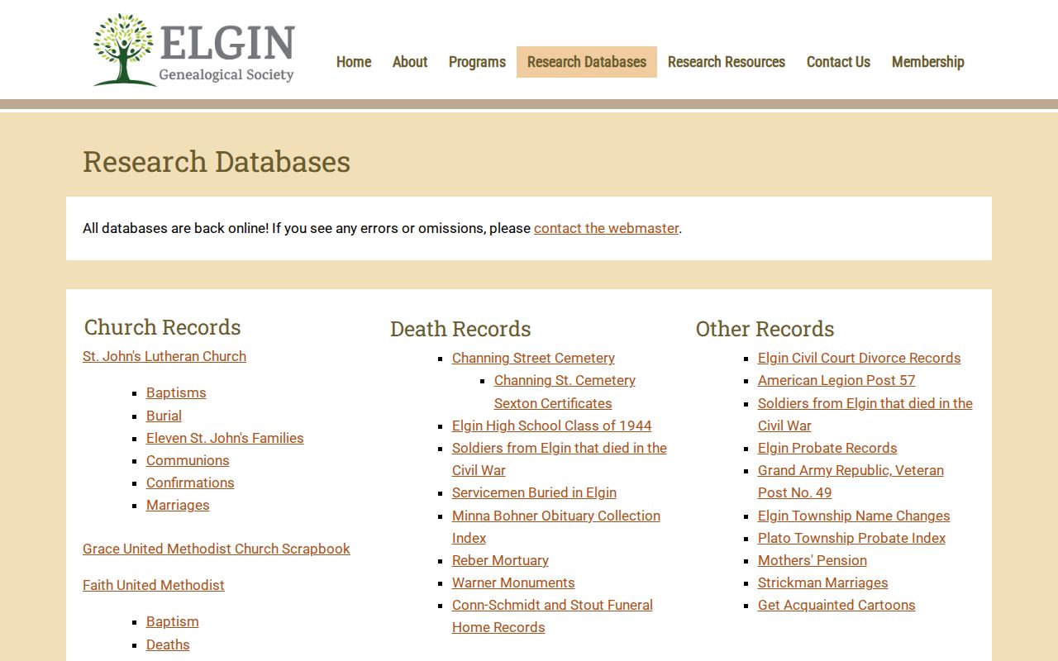Open Elgin High School Class of 1944
The height and width of the screenshot is (661, 1058).
click(552, 426)
